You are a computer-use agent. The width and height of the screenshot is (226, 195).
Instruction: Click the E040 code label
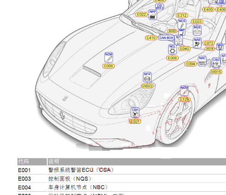click(184, 49)
